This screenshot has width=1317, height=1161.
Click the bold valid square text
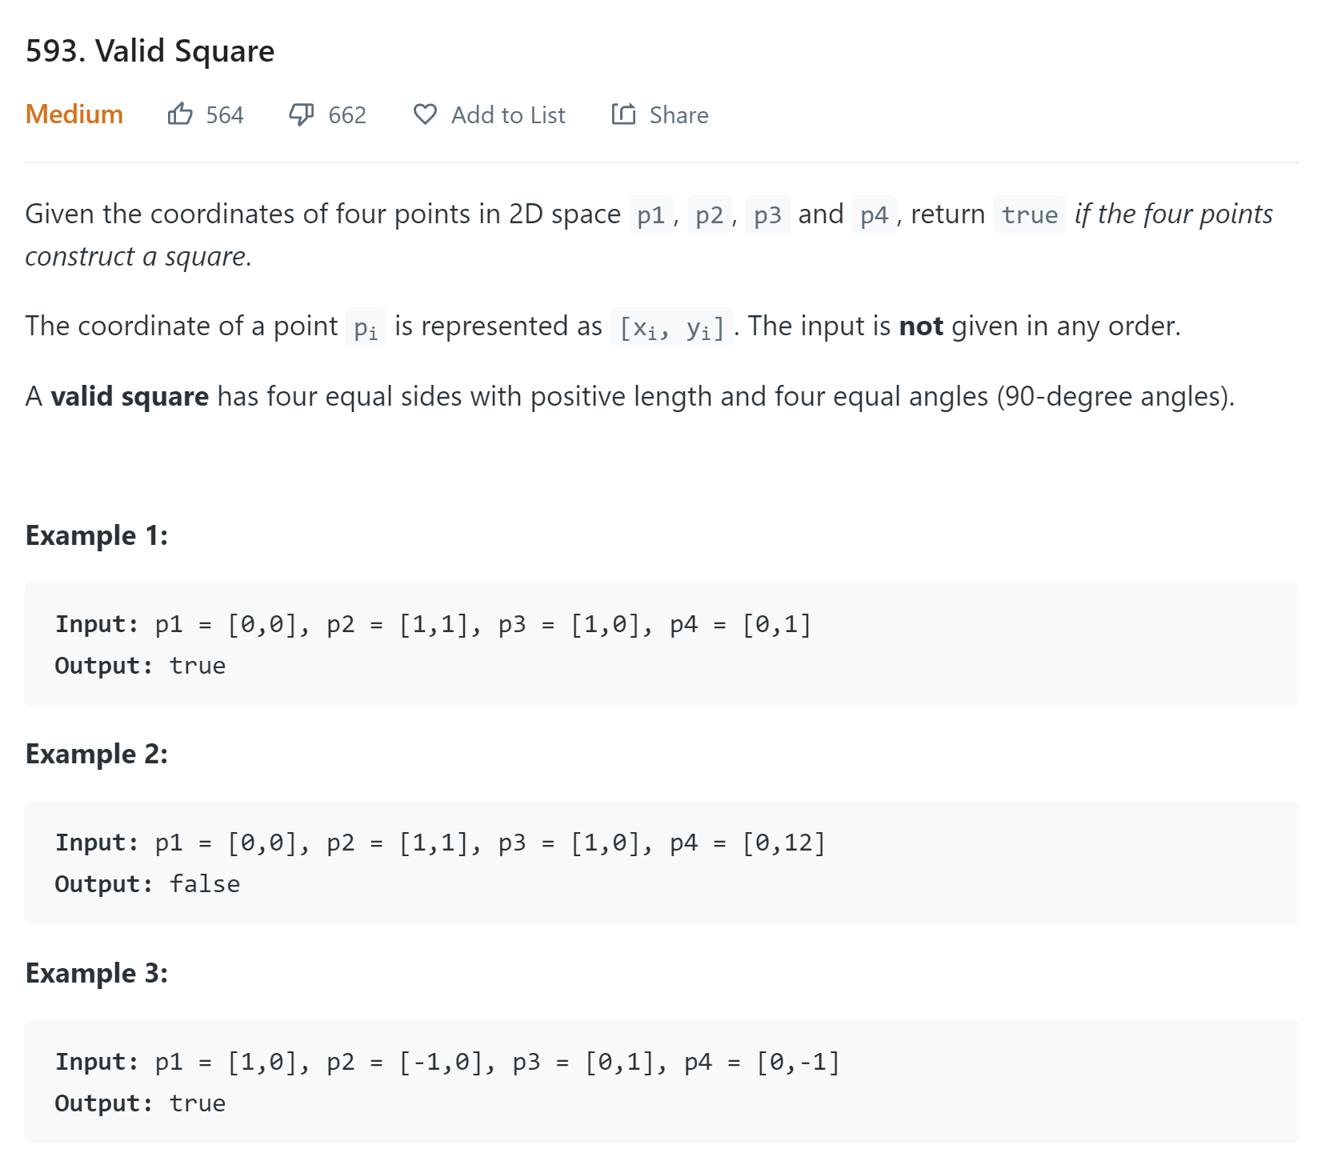click(130, 396)
